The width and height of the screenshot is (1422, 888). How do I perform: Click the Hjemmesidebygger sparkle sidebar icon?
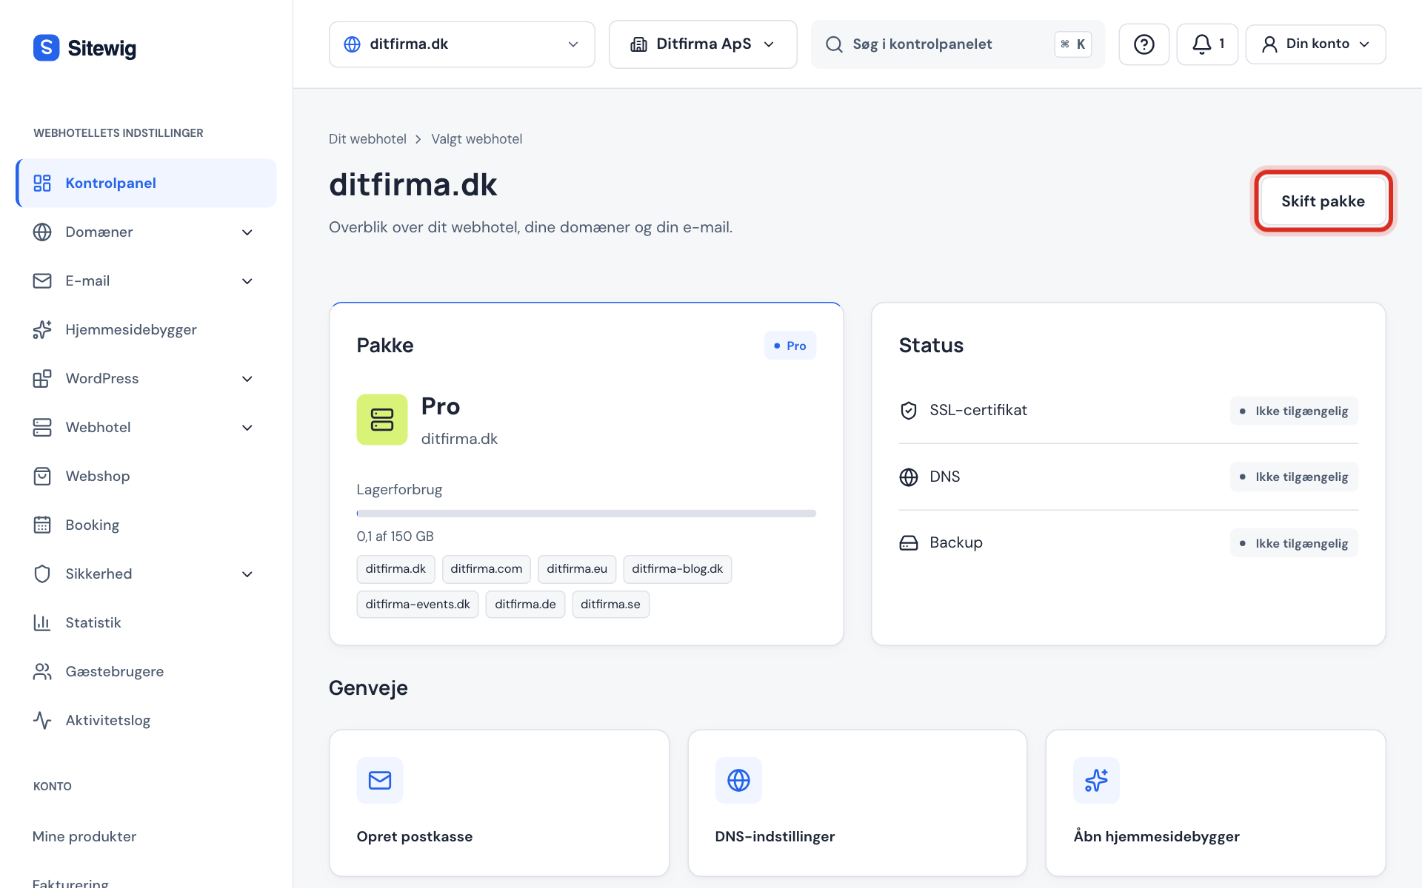coord(42,330)
